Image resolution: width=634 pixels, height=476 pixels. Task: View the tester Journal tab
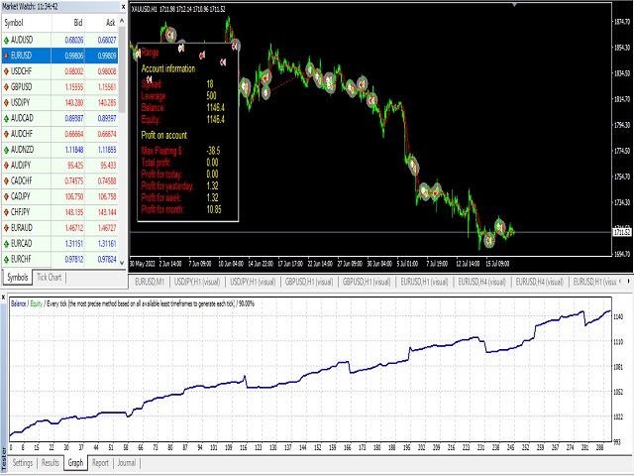click(127, 462)
